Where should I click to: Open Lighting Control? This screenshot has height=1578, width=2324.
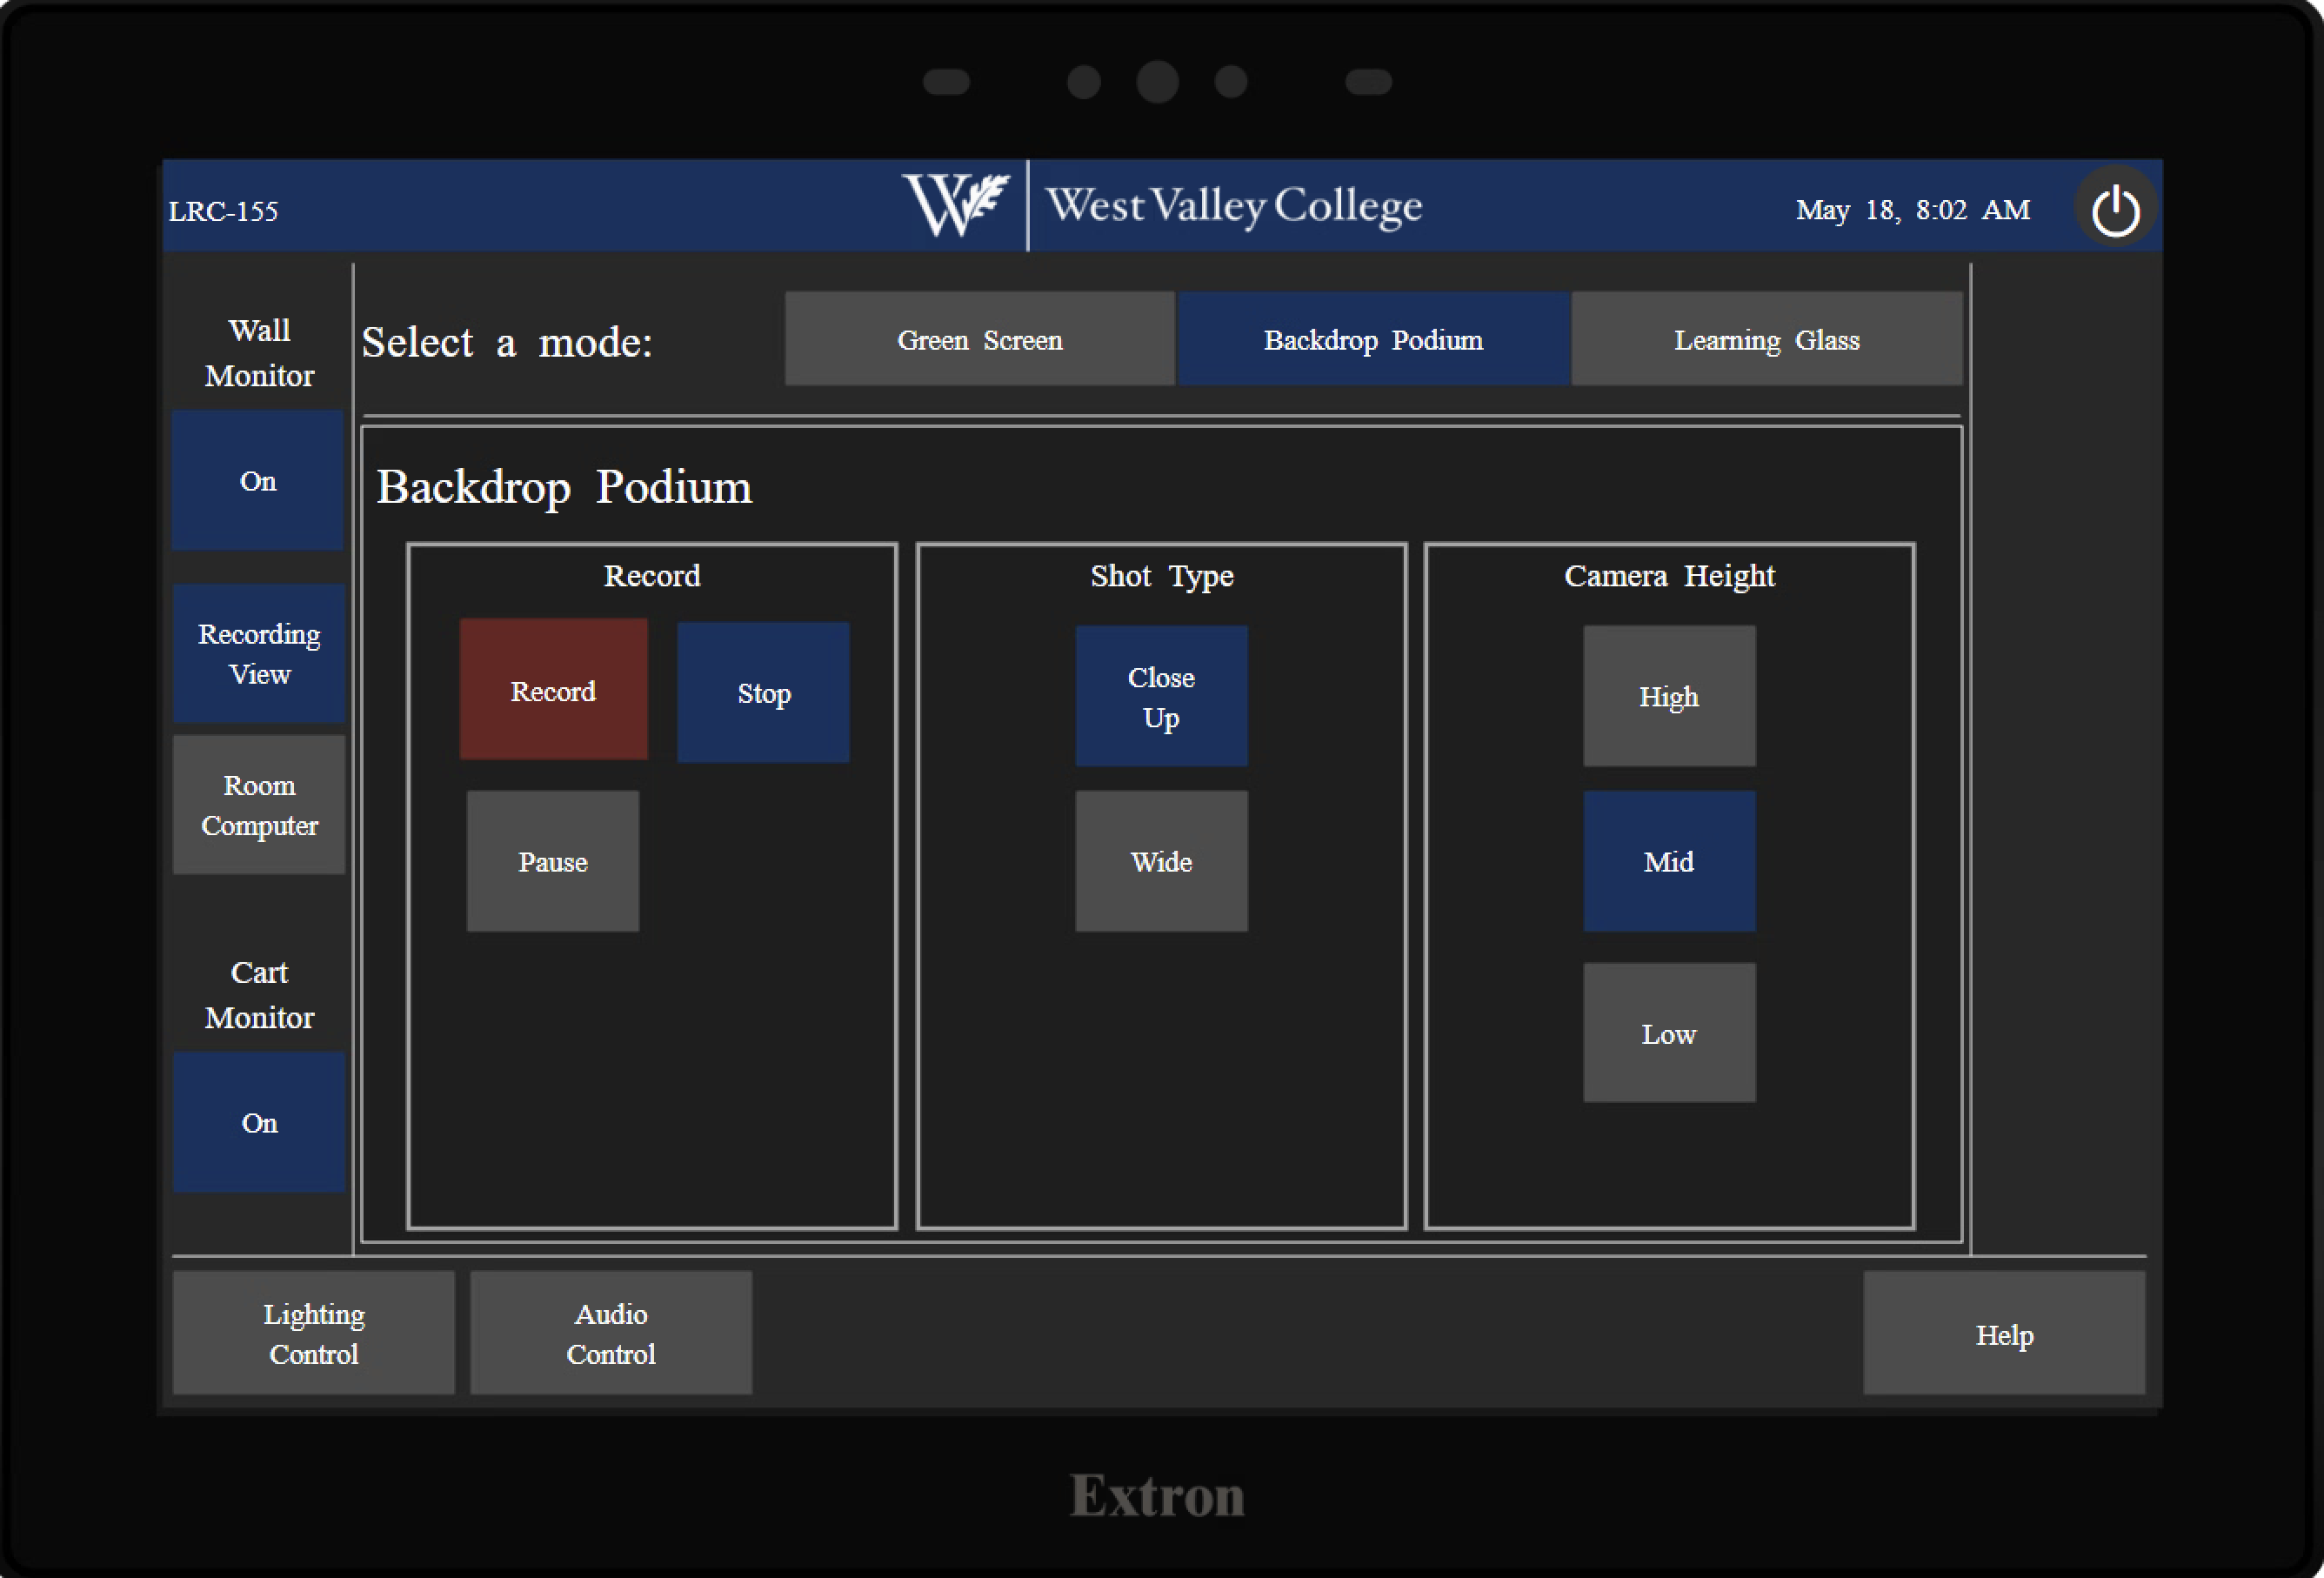(313, 1333)
